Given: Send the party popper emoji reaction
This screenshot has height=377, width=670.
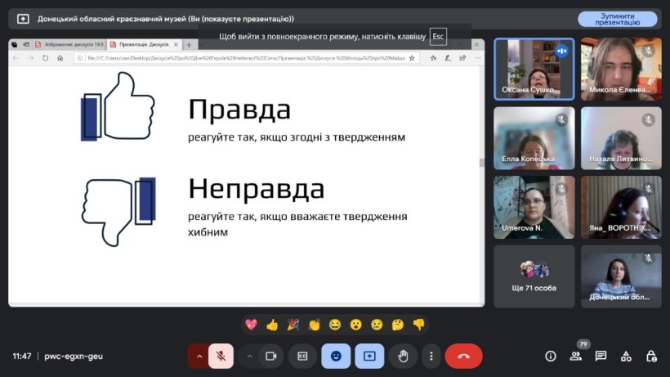Looking at the screenshot, I should tap(293, 325).
